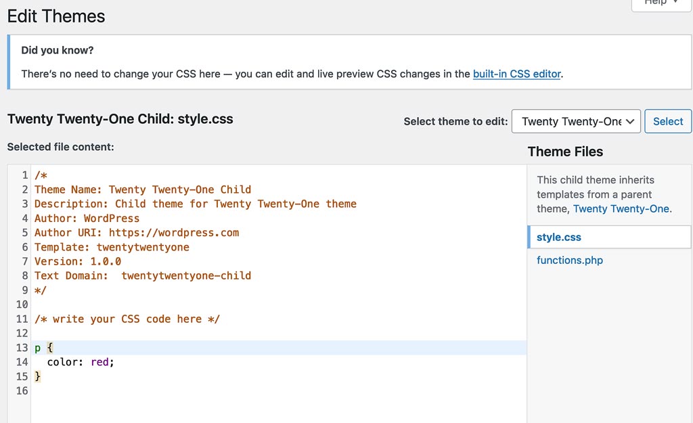
Task: Click the 'Template: twentytwentyone' line
Action: click(x=112, y=247)
